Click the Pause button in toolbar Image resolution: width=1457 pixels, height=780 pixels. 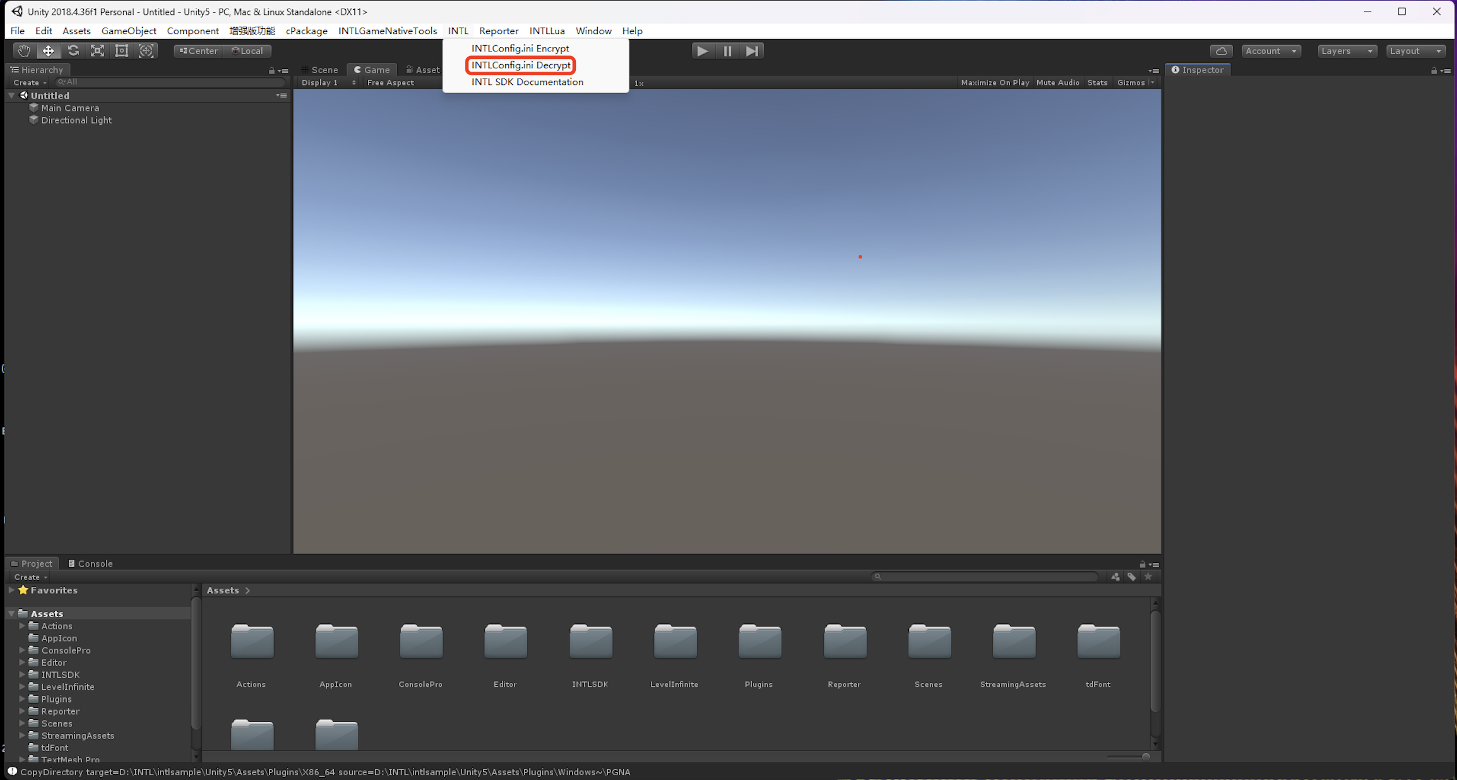pyautogui.click(x=729, y=50)
